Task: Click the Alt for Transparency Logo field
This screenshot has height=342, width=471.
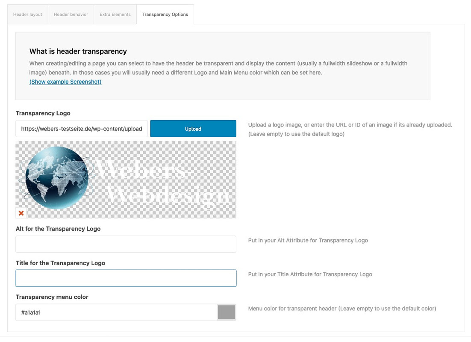Action: tap(126, 244)
